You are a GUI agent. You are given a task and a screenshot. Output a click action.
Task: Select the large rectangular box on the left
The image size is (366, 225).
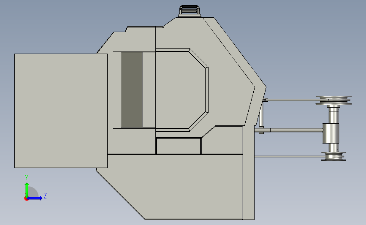pos(61,111)
